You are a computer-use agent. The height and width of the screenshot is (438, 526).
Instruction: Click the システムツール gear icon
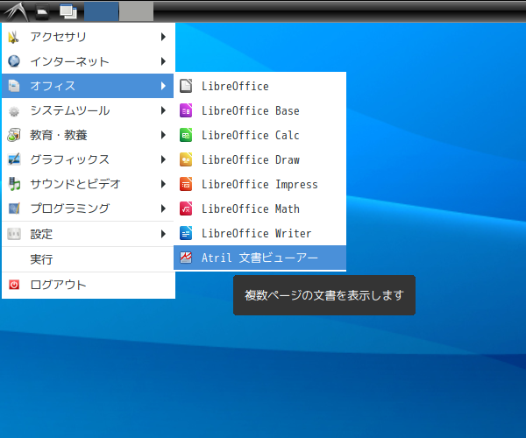click(x=14, y=110)
